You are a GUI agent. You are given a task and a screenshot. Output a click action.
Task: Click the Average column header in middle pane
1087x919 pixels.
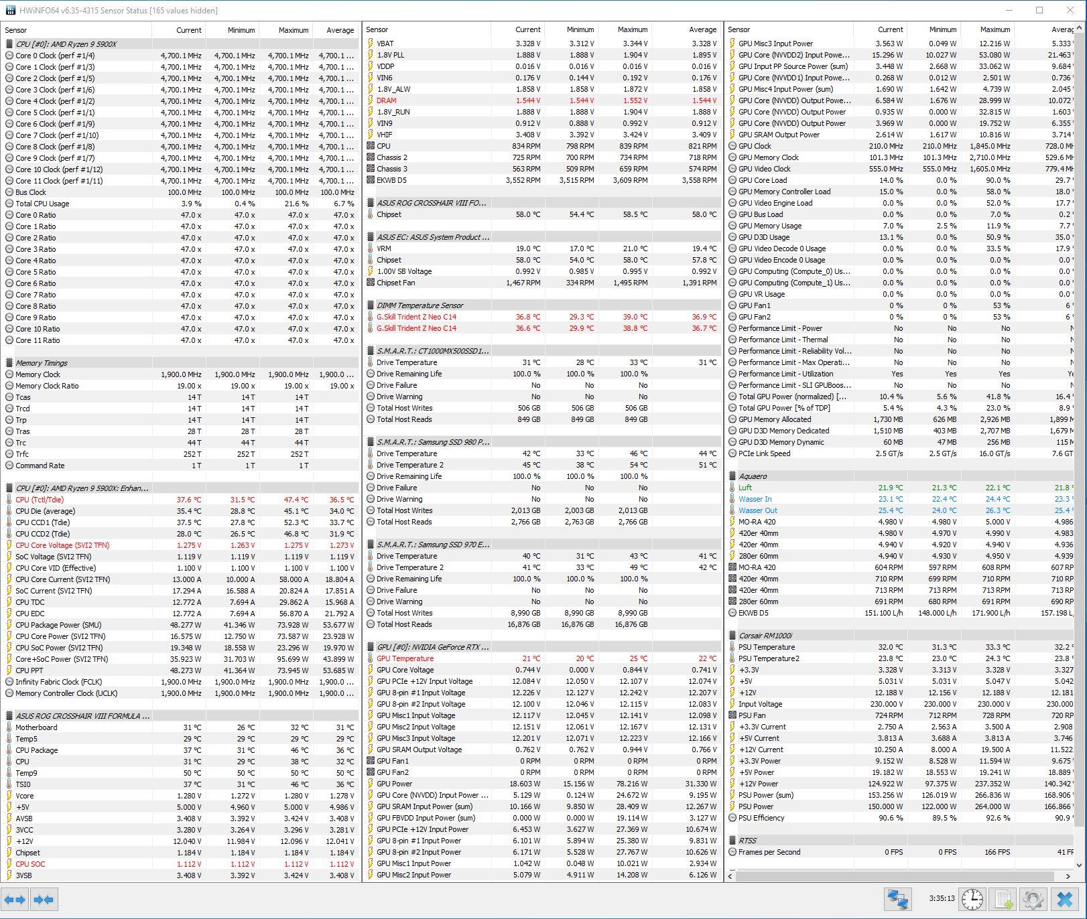coord(686,29)
